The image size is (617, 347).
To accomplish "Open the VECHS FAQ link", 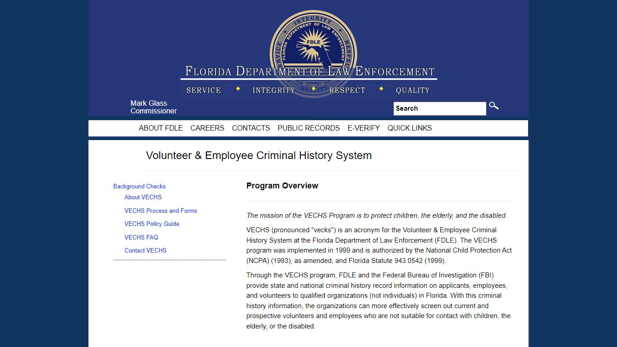I will coord(141,237).
